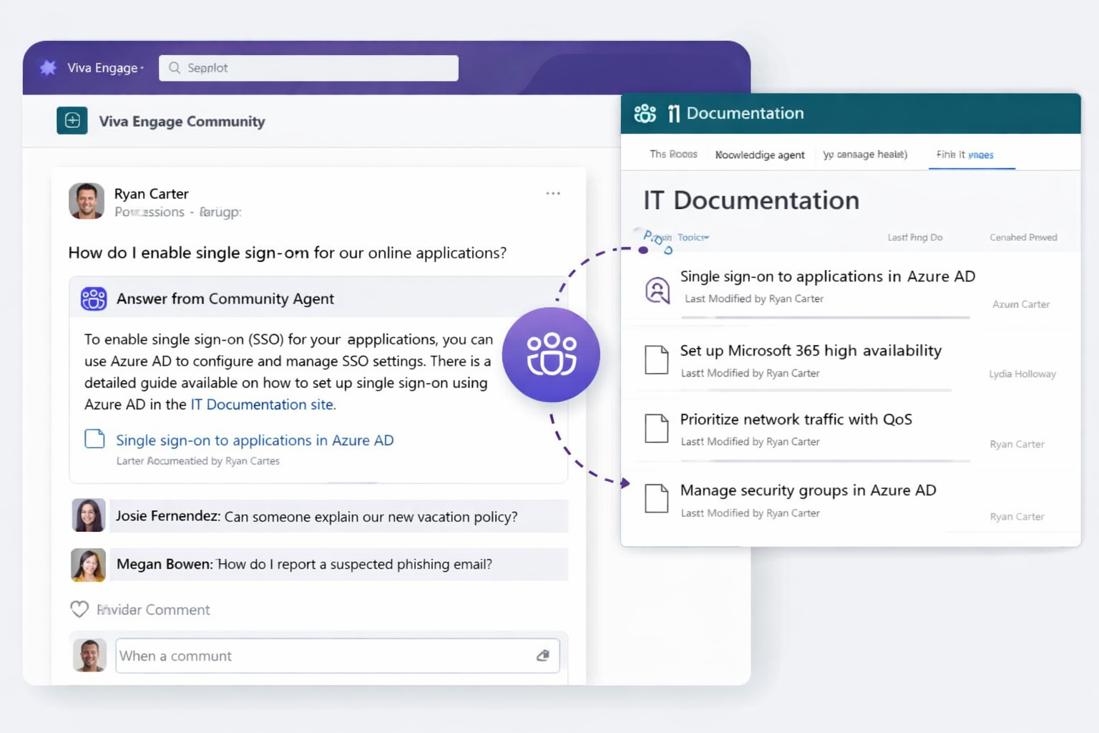This screenshot has width=1099, height=733.
Task: Click the page icon beside Manage security groups
Action: tap(656, 498)
